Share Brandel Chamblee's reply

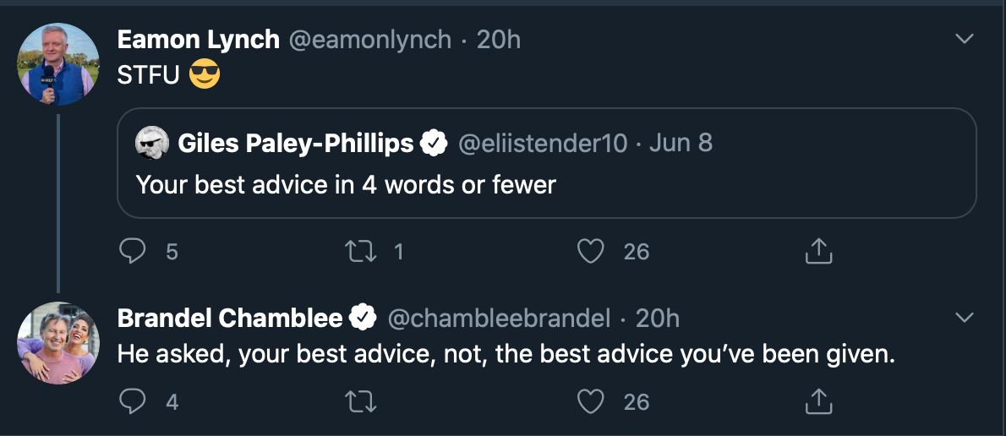click(x=818, y=401)
